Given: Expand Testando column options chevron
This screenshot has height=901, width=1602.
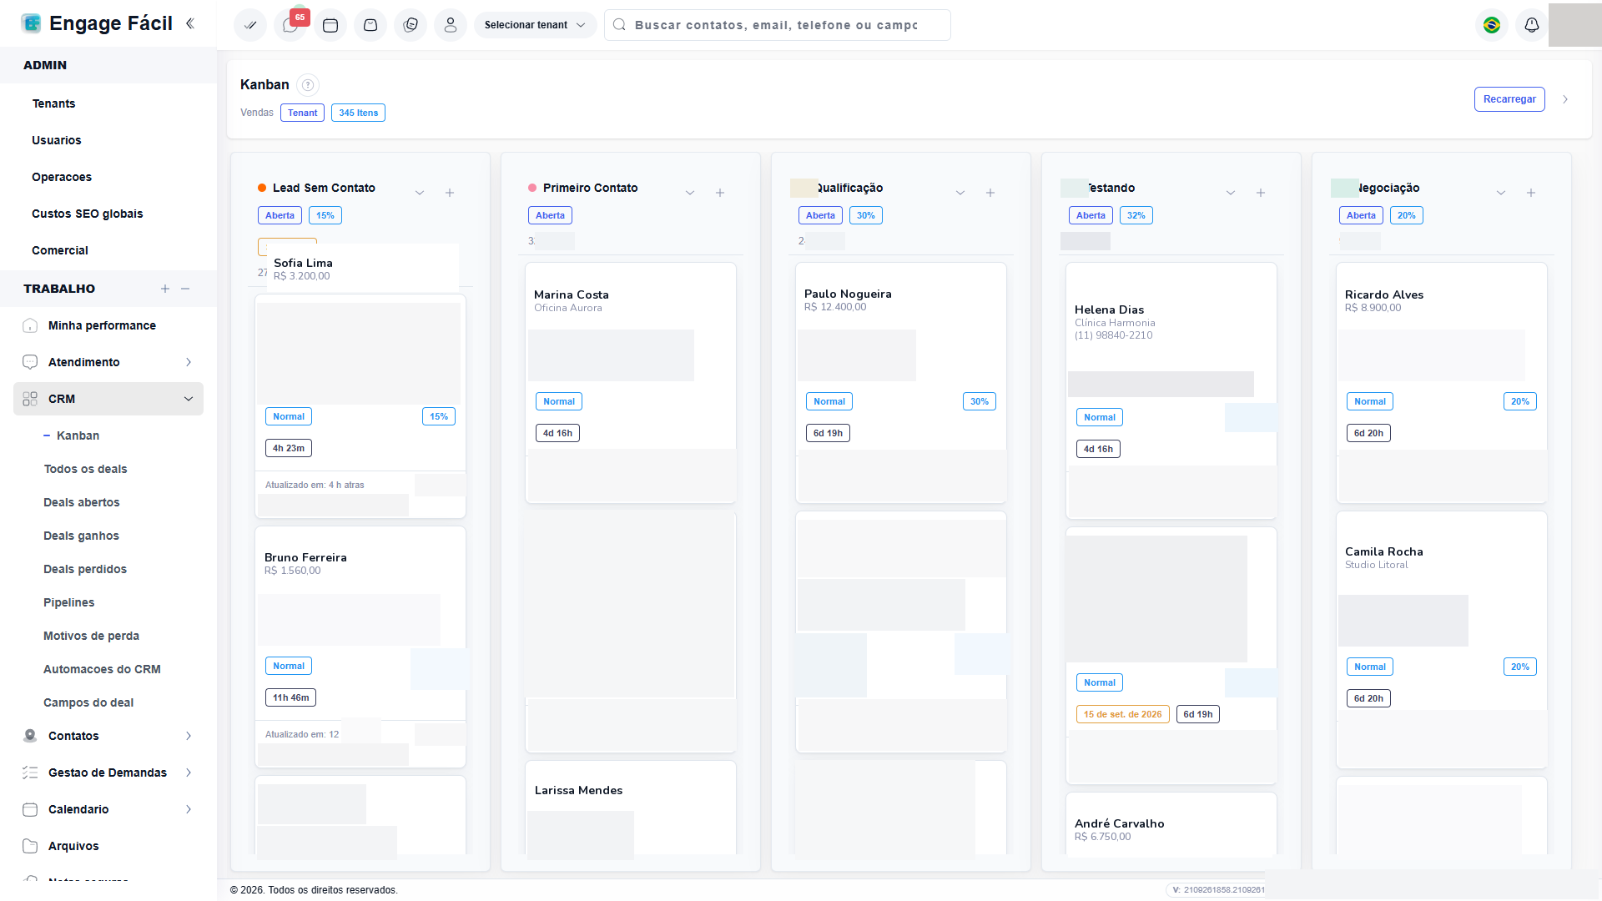Looking at the screenshot, I should click(1231, 193).
